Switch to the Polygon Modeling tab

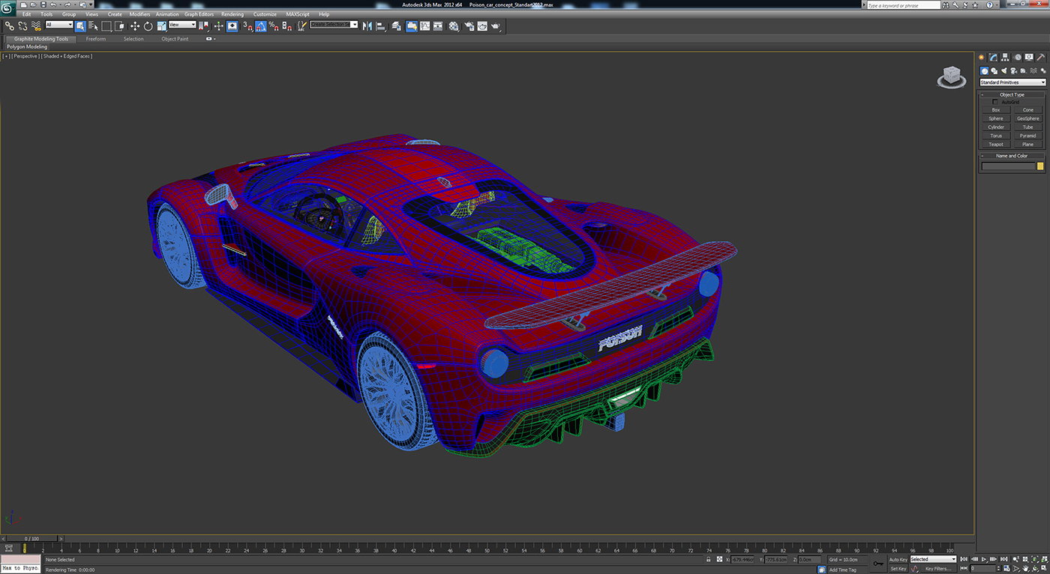(x=27, y=46)
